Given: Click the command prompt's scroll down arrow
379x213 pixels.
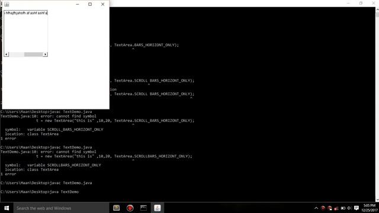Looking at the screenshot, I should pos(377,200).
